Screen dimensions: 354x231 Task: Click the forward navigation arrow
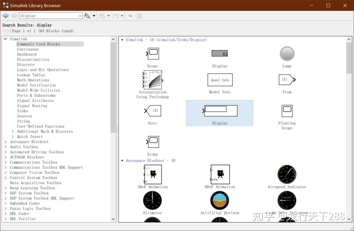tap(14, 16)
